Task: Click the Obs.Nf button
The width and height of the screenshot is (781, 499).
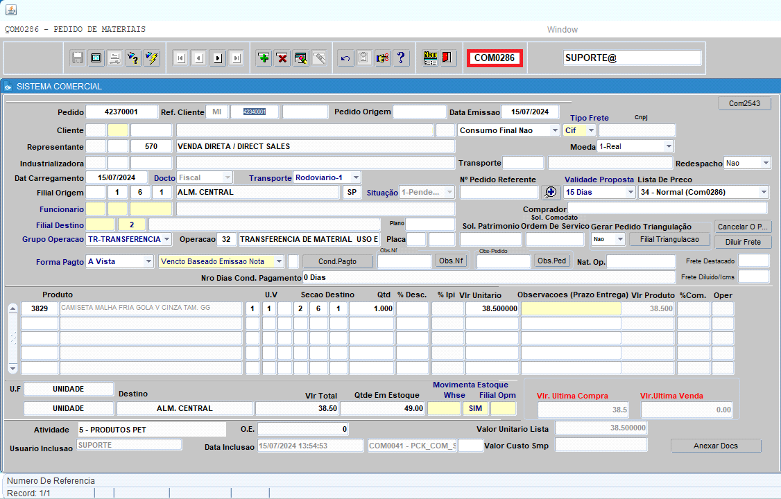Action: pos(451,261)
